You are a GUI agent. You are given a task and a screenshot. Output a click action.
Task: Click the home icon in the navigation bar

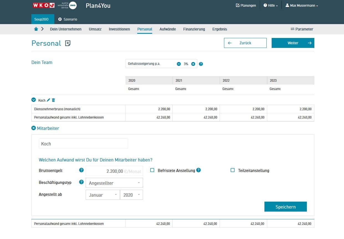(36, 29)
